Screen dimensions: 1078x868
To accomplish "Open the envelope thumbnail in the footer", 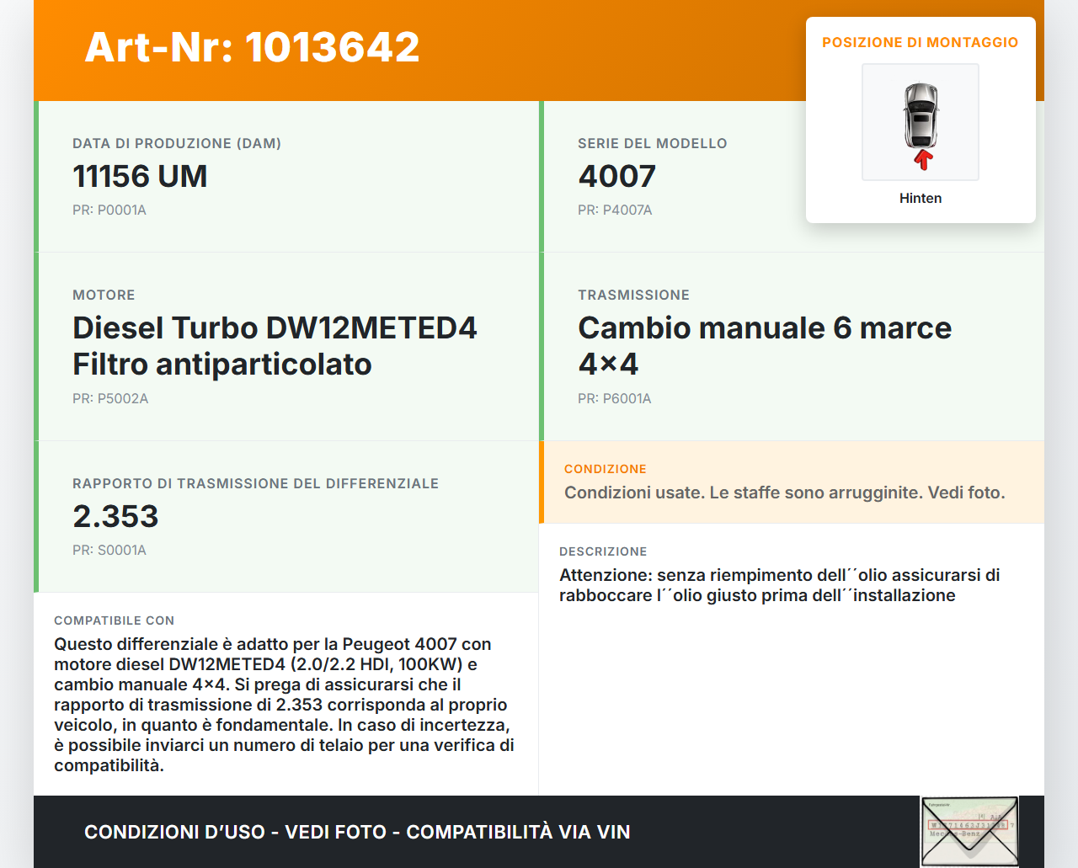I will (969, 832).
